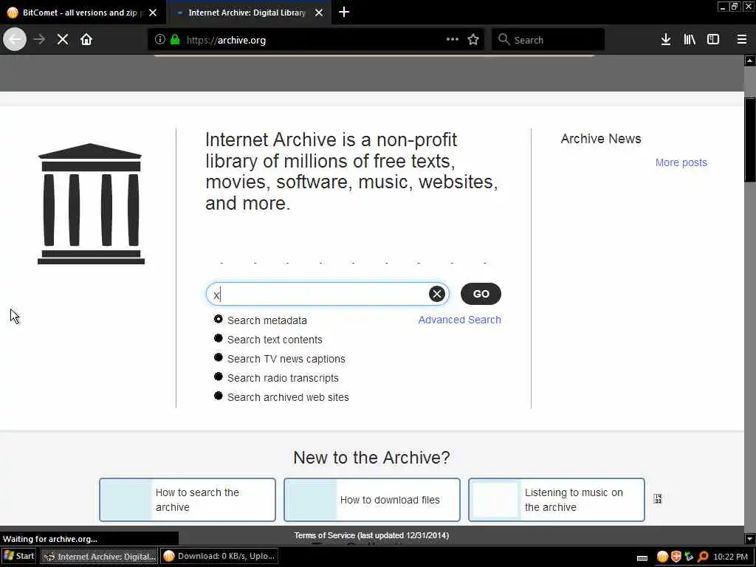The image size is (756, 567).
Task: Choose Search TV news captions
Action: pos(218,358)
